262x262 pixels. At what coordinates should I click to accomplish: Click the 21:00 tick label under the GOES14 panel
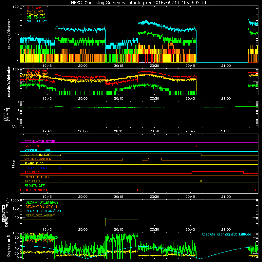point(226,131)
